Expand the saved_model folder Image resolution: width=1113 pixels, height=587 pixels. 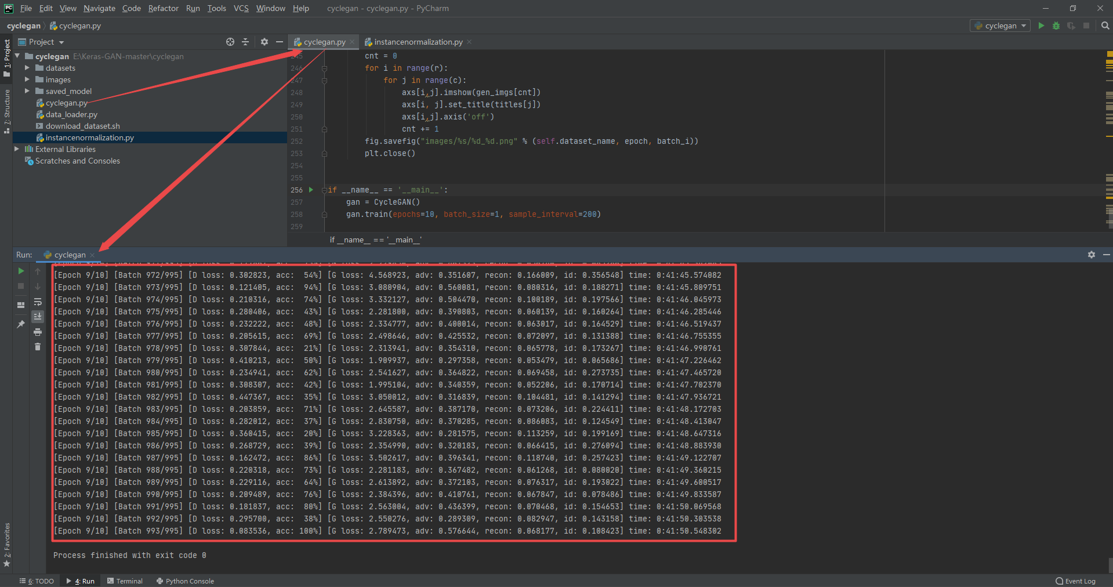click(x=27, y=91)
